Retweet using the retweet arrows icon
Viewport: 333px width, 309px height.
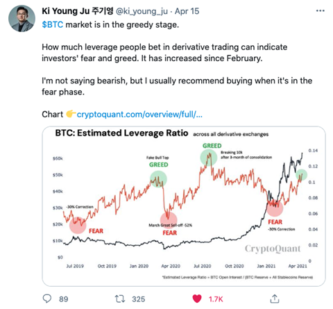tap(120, 299)
